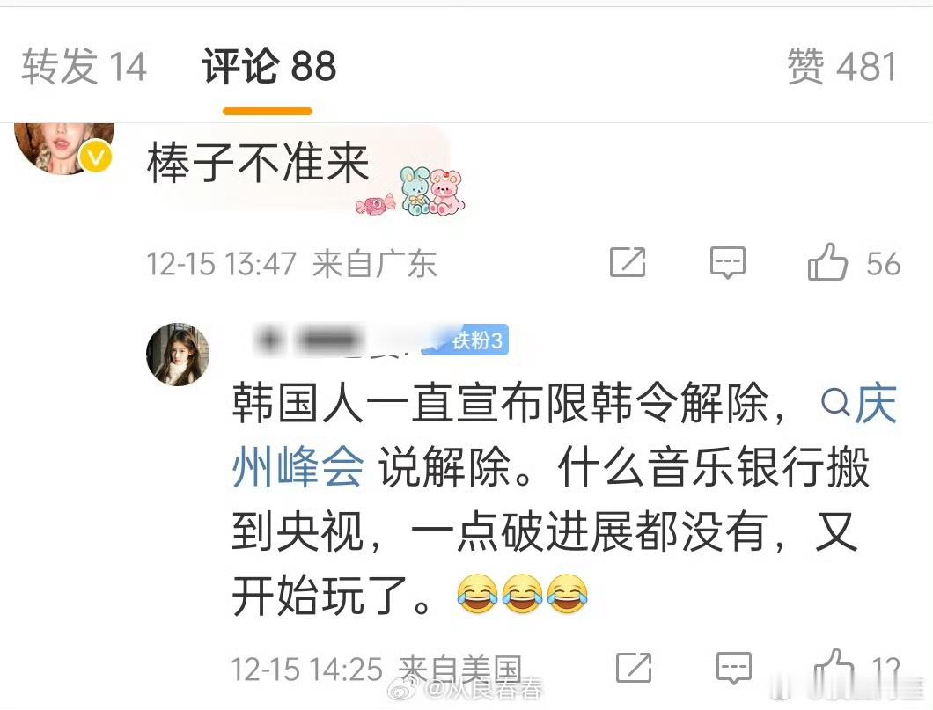Open the 赞 481 likes tab
This screenshot has width=933, height=710.
click(x=841, y=66)
